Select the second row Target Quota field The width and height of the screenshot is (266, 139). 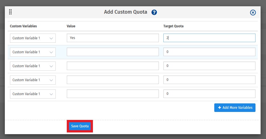(x=209, y=52)
